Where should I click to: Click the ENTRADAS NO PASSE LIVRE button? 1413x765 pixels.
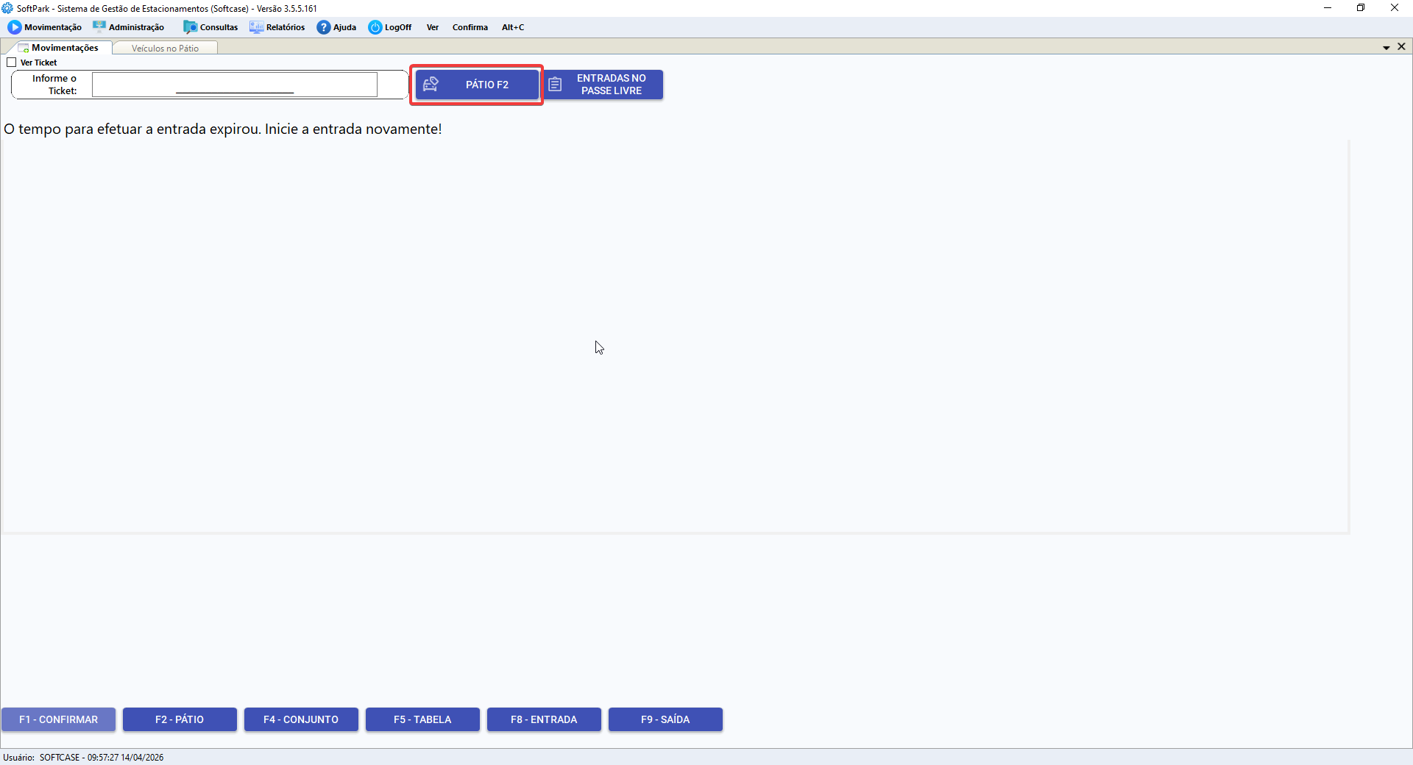pos(603,85)
